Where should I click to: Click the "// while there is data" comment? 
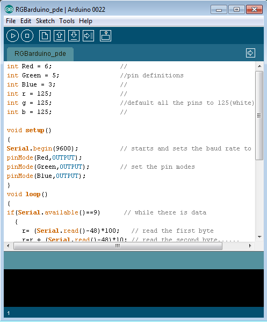[165, 212]
